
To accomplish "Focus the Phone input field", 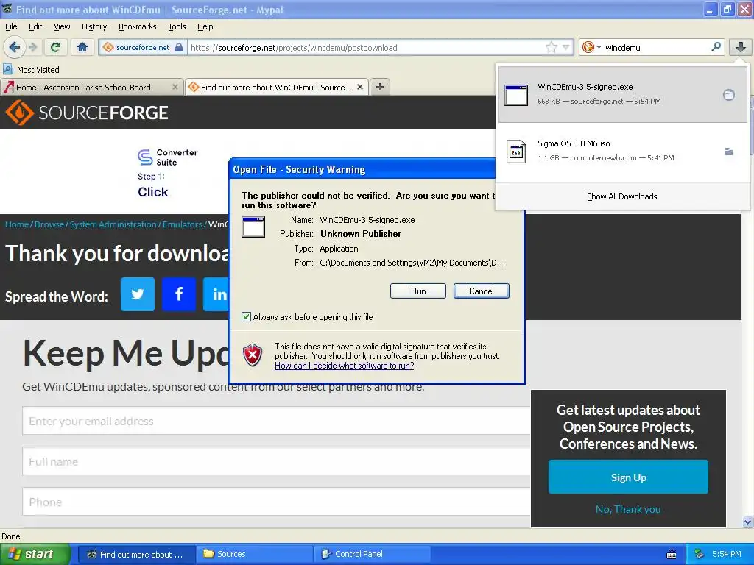I will click(277, 502).
